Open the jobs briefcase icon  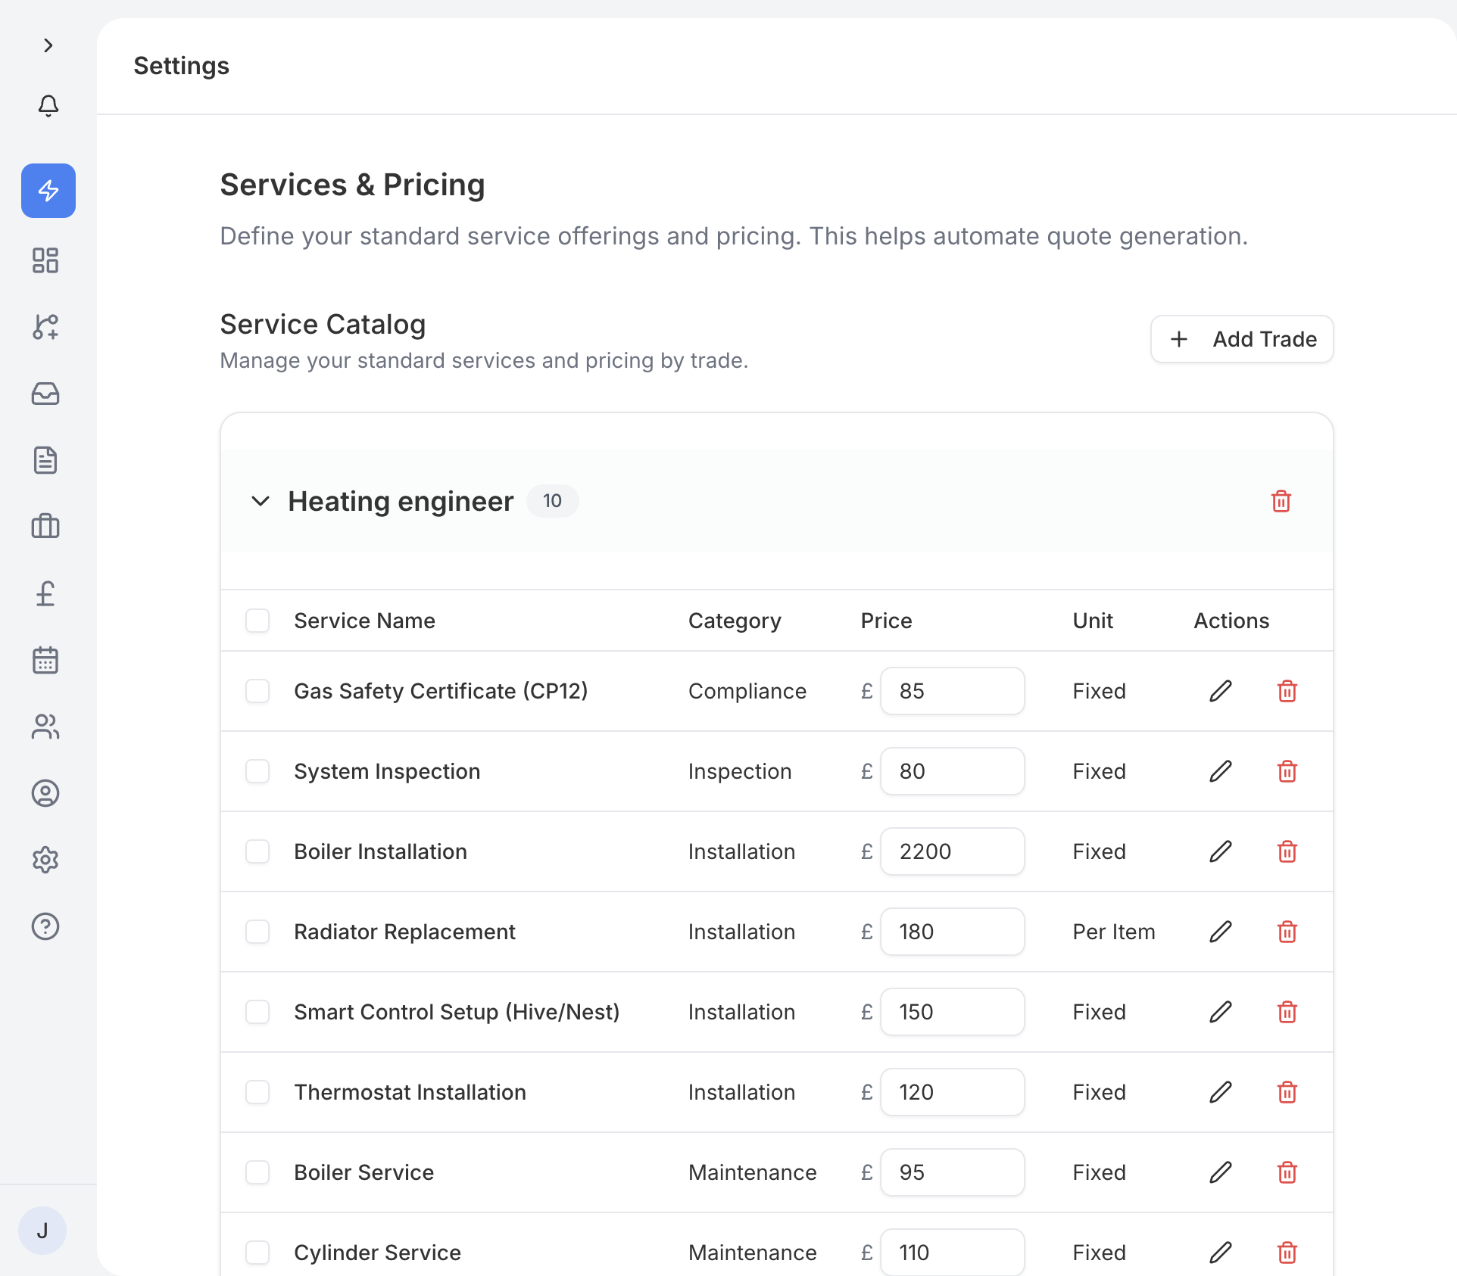(x=45, y=527)
